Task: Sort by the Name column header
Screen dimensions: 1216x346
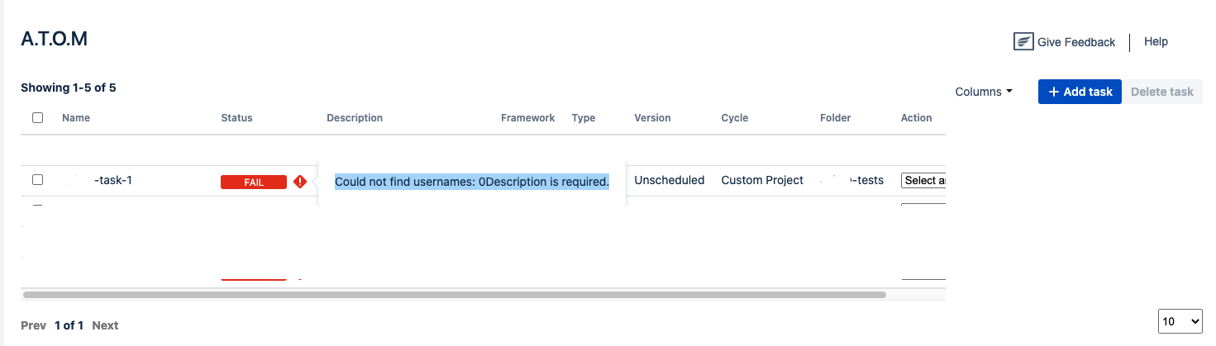Action: point(76,118)
